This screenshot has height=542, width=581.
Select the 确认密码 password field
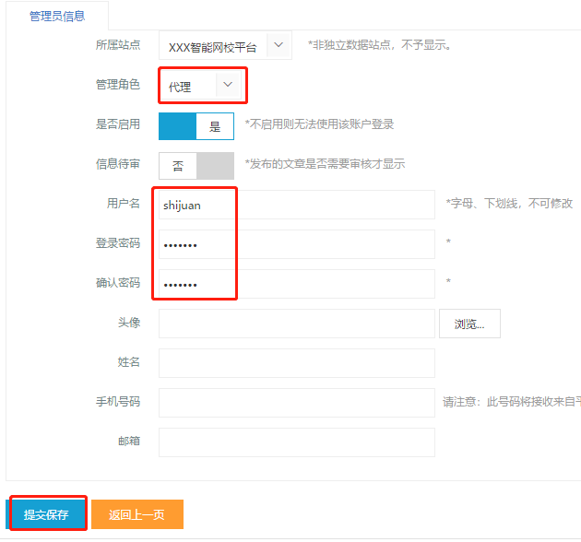tap(295, 284)
